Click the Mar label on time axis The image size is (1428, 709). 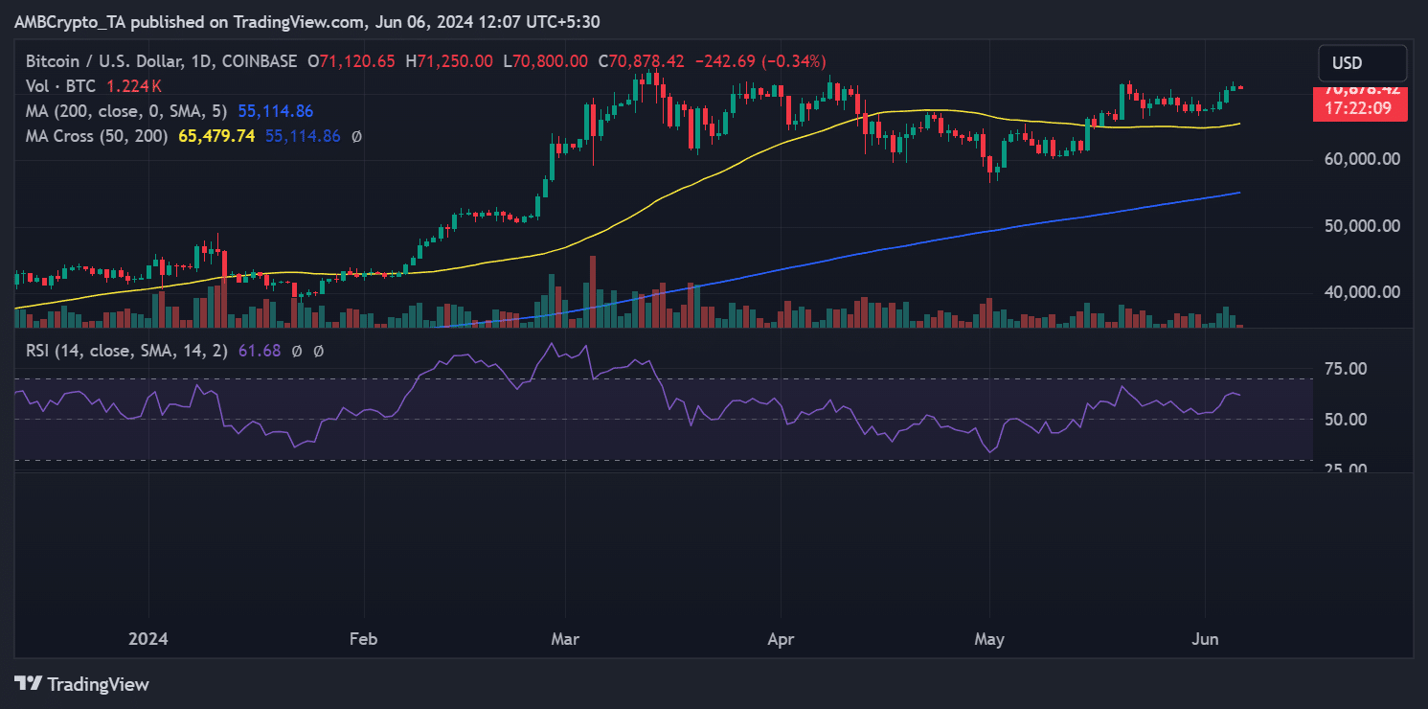click(x=566, y=639)
